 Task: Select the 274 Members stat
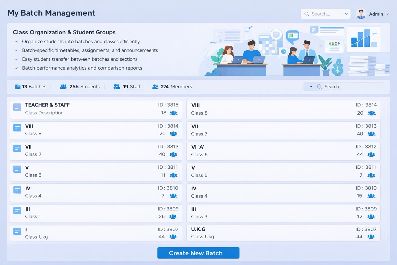[x=172, y=87]
